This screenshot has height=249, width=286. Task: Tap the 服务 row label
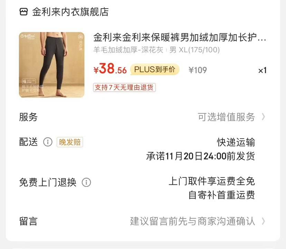coord(28,117)
